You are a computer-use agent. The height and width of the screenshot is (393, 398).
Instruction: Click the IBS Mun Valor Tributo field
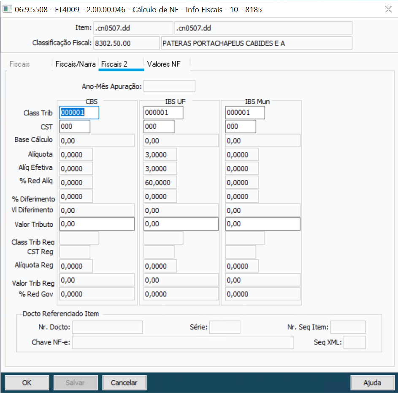click(x=263, y=224)
